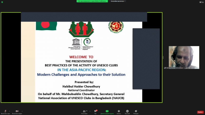This screenshot has width=205, height=115.
Task: Click the green encryption shield icon
Action: [2, 2]
